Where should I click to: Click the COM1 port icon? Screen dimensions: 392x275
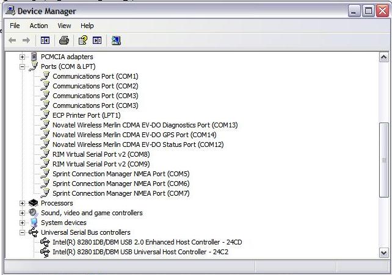tap(45, 76)
